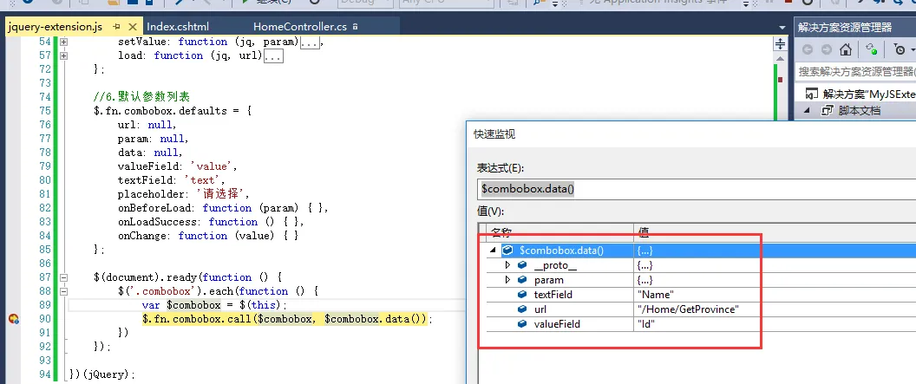Click the "Id" value cell

(x=646, y=324)
